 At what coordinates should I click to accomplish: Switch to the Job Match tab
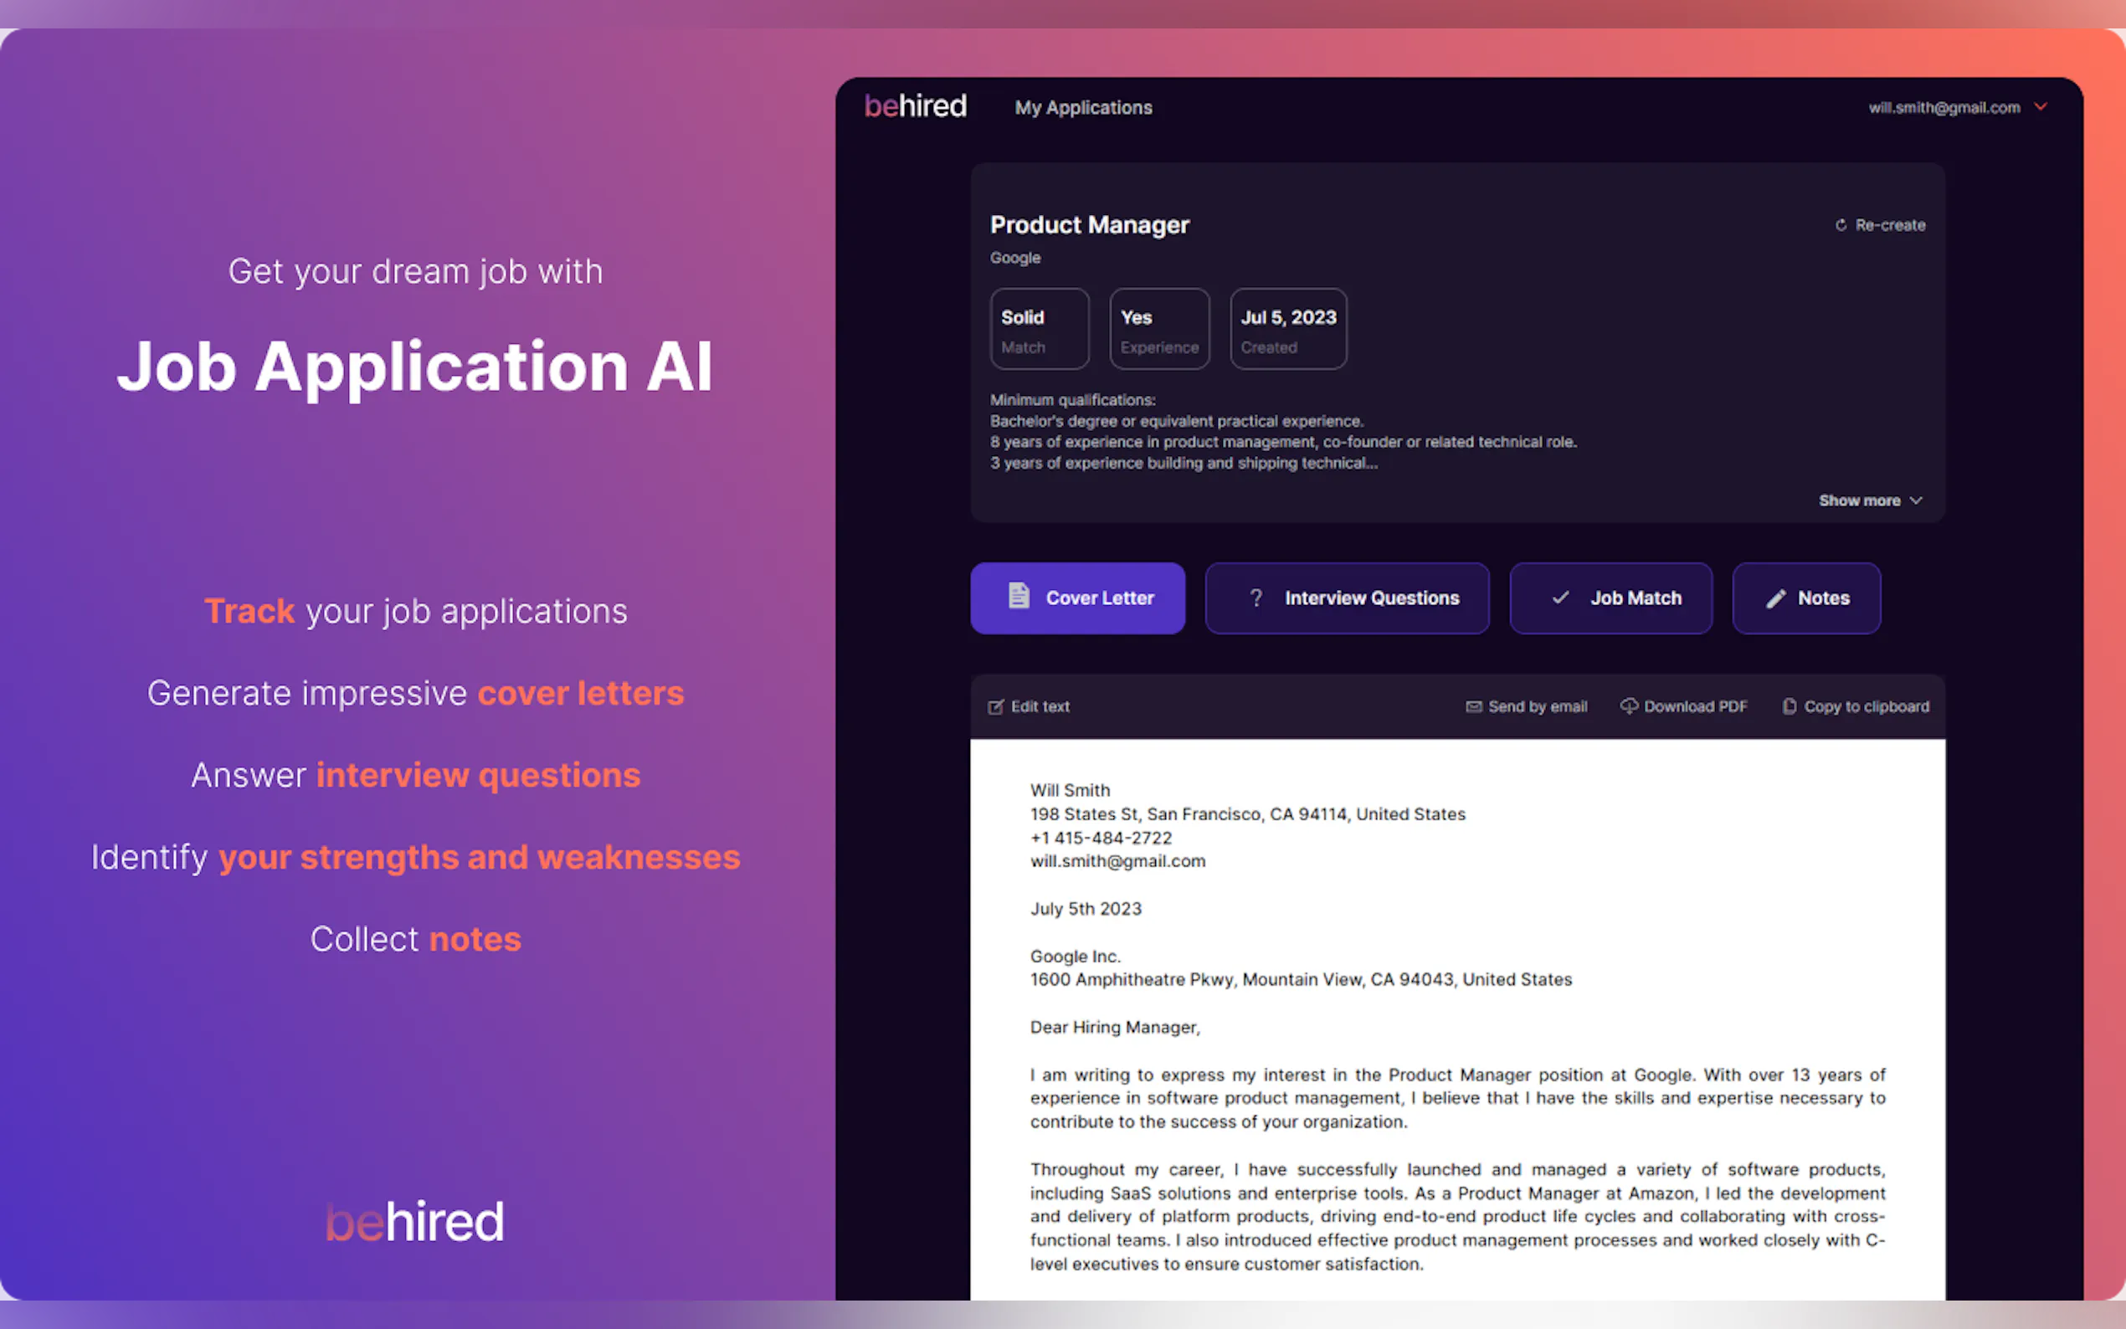click(x=1610, y=598)
